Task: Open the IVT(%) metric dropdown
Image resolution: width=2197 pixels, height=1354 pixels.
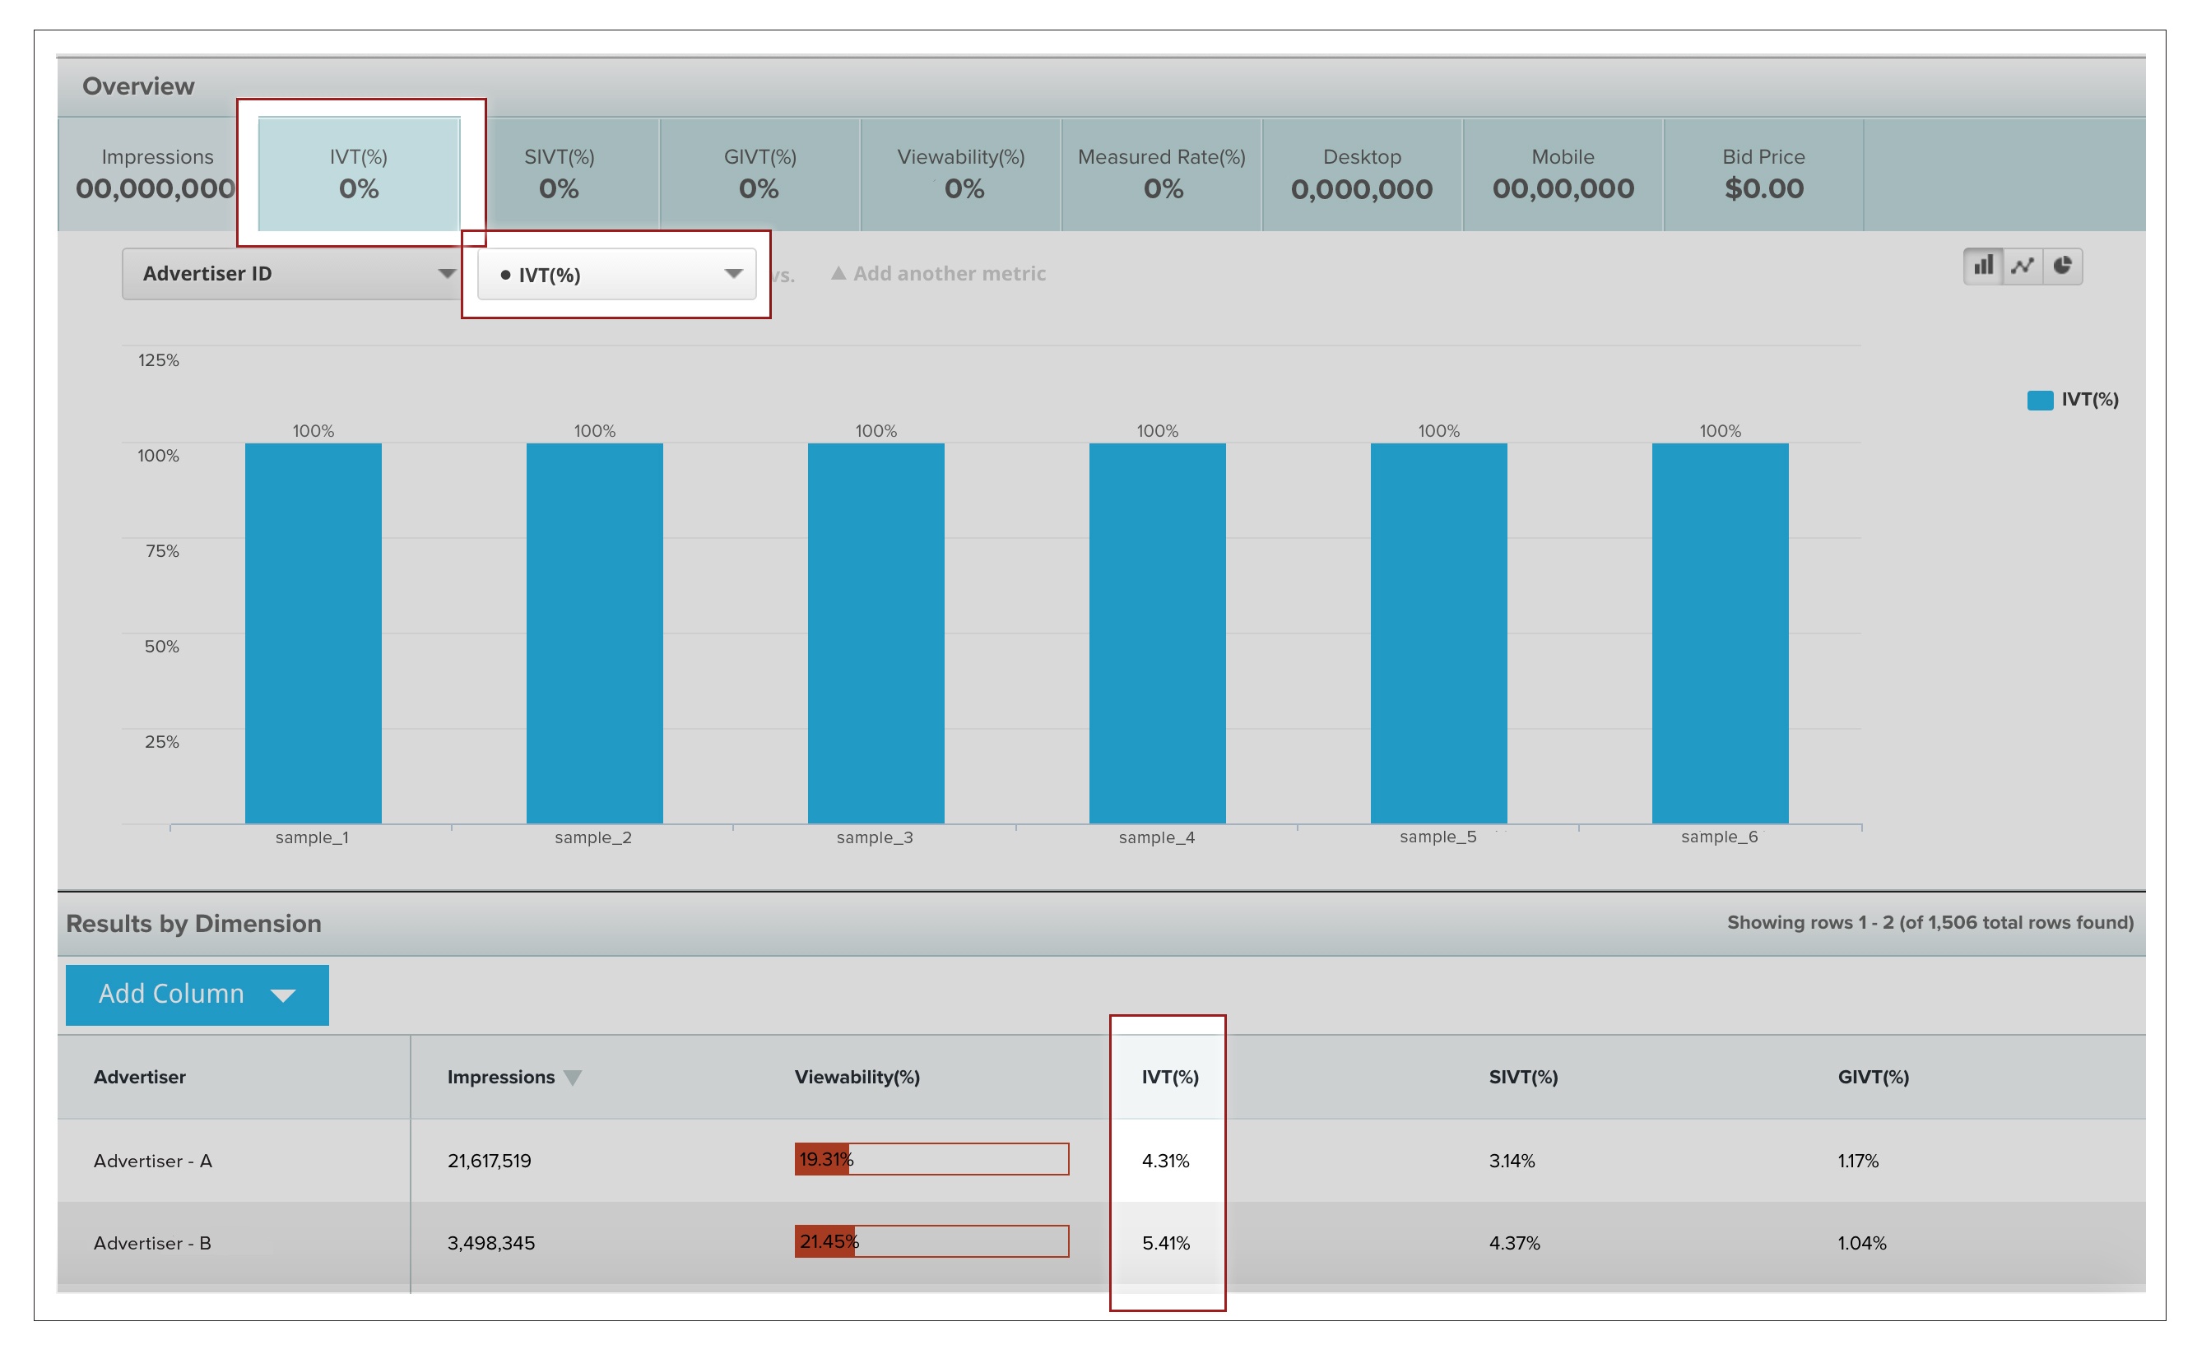Action: (616, 274)
